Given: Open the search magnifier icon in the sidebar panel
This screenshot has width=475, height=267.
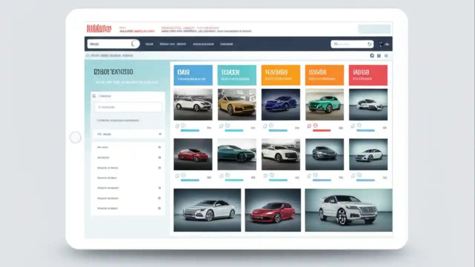Looking at the screenshot, I should click(x=94, y=96).
